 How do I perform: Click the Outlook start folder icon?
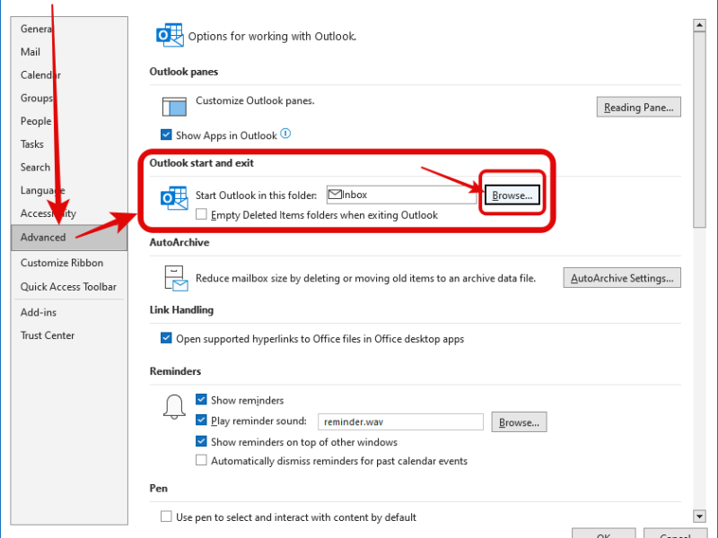pyautogui.click(x=174, y=198)
